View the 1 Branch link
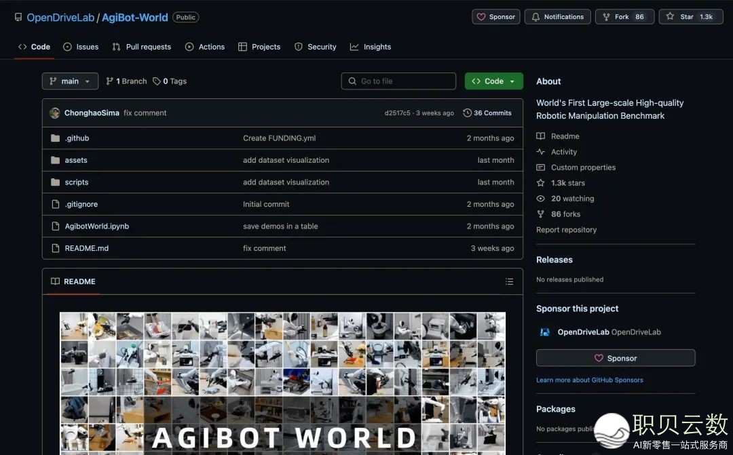The image size is (733, 455). click(x=127, y=81)
